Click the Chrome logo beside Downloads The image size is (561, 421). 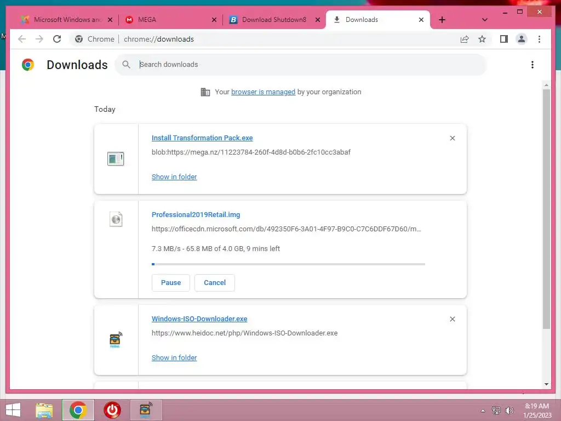click(x=27, y=65)
